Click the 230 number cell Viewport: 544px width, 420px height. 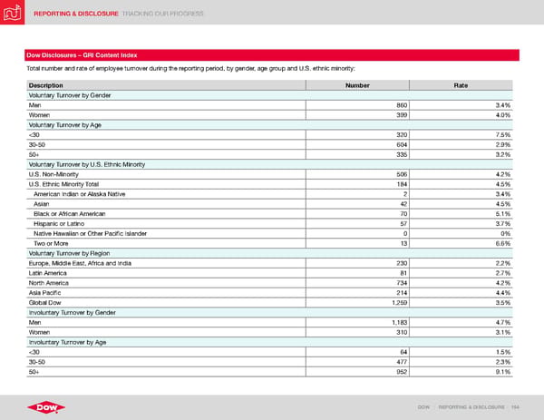(x=358, y=263)
